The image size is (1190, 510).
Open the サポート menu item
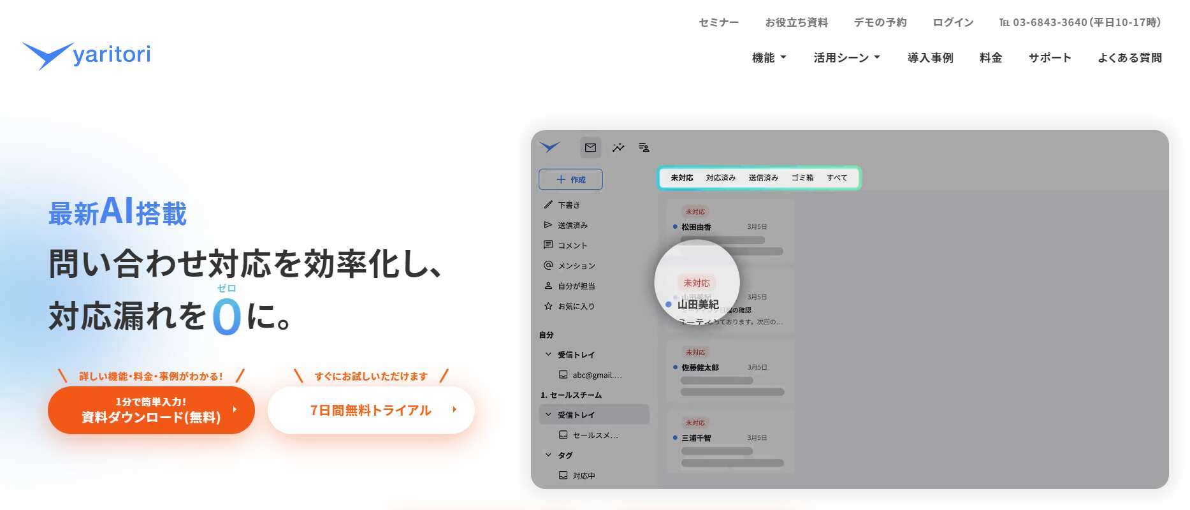(1050, 58)
